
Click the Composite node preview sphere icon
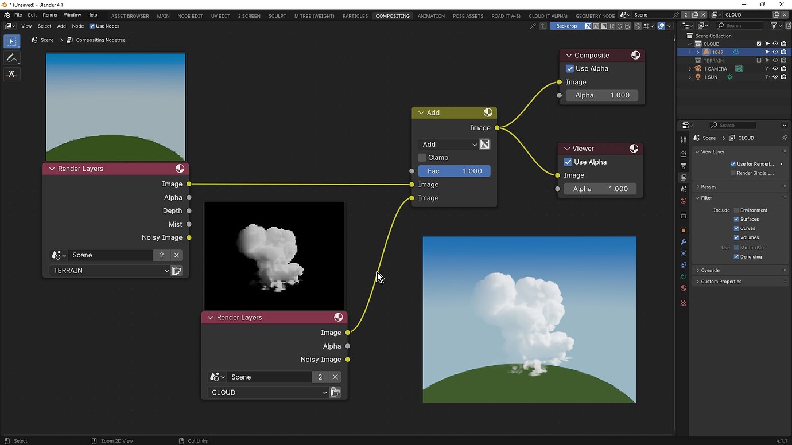pos(635,55)
